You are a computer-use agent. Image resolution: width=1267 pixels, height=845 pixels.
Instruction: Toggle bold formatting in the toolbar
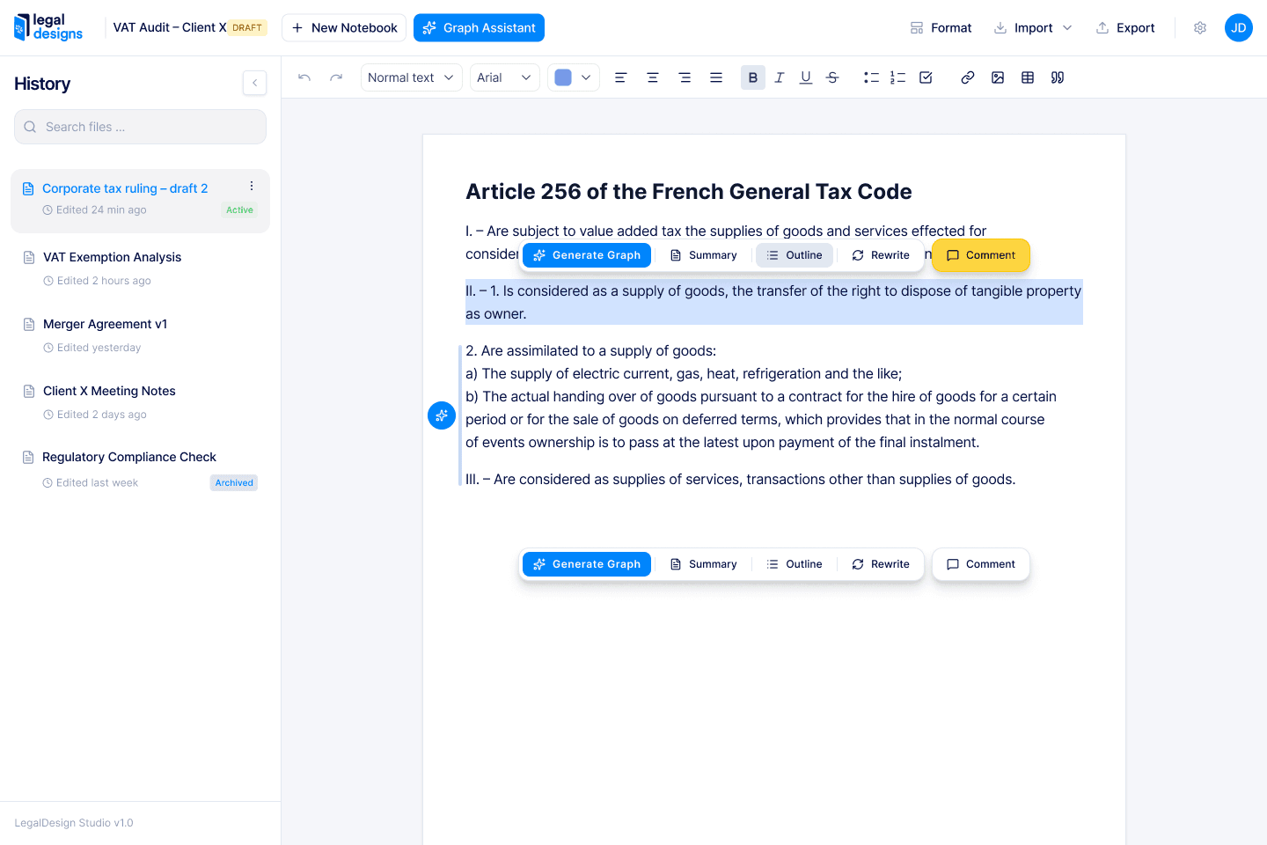pos(752,77)
